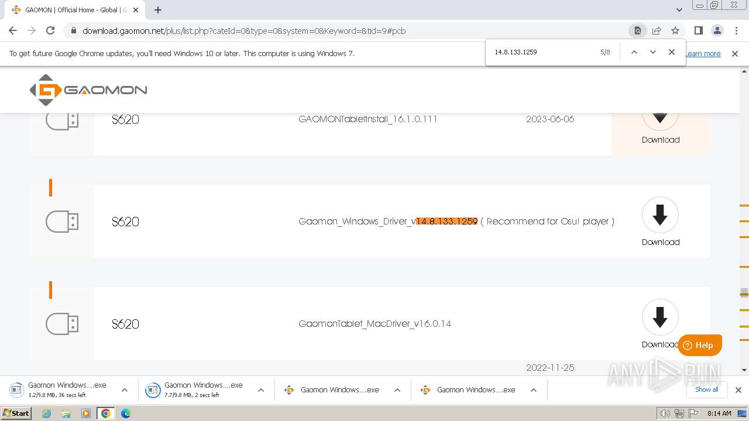Screen dimensions: 749x421
Task: Open the Action Center flag icon
Action: click(x=694, y=413)
